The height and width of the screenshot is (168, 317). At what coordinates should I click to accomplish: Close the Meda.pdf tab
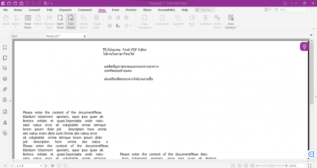[x=85, y=36]
